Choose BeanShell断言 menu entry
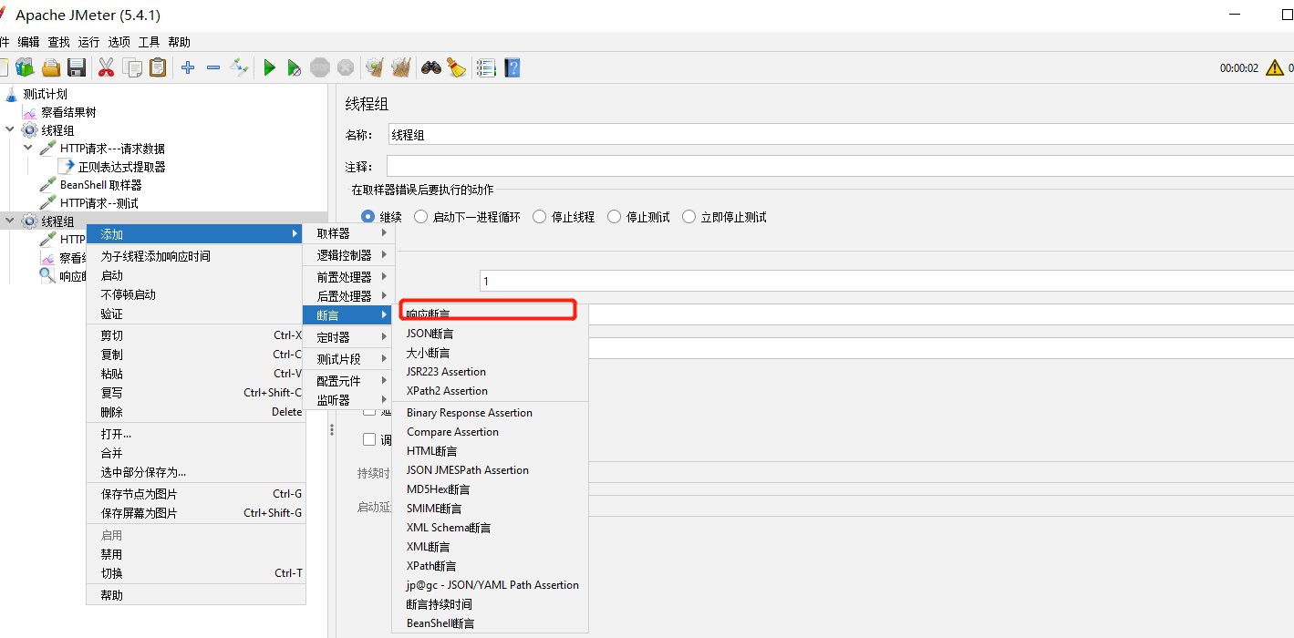The width and height of the screenshot is (1294, 638). tap(491, 623)
